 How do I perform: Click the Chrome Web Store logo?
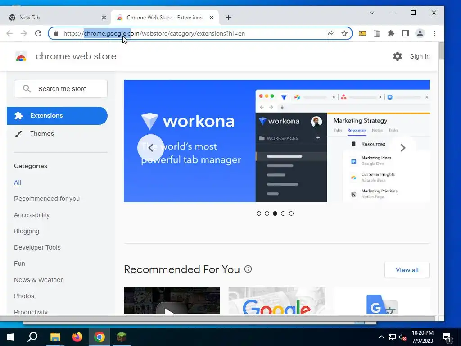pos(21,56)
